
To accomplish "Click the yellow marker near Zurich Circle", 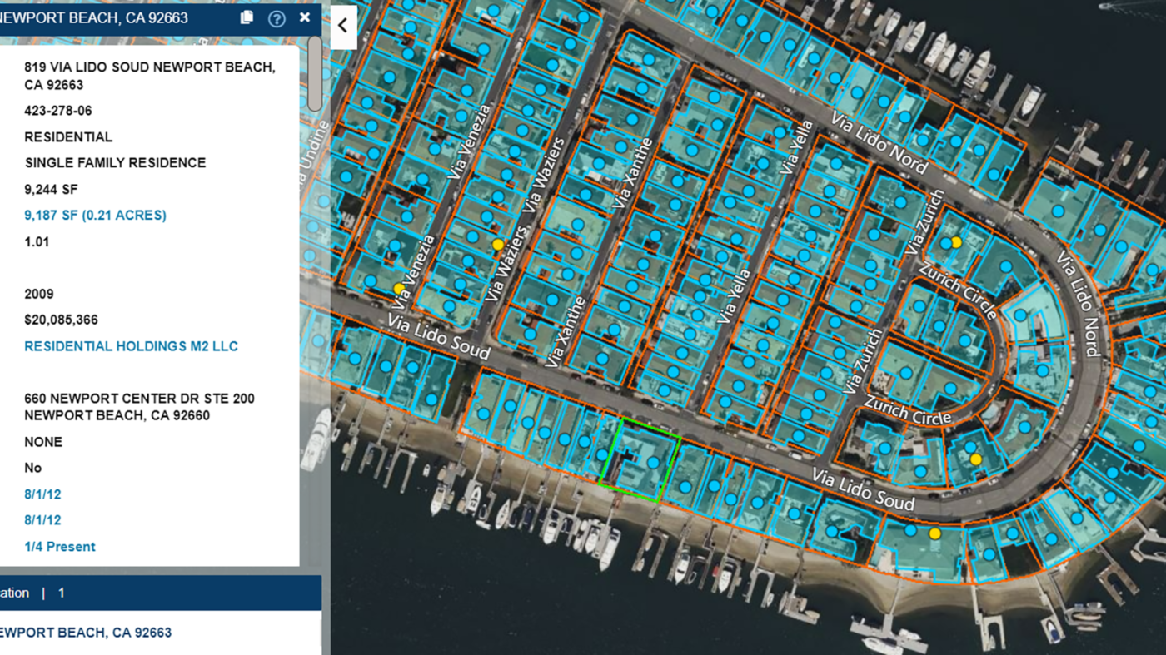I will pos(956,241).
